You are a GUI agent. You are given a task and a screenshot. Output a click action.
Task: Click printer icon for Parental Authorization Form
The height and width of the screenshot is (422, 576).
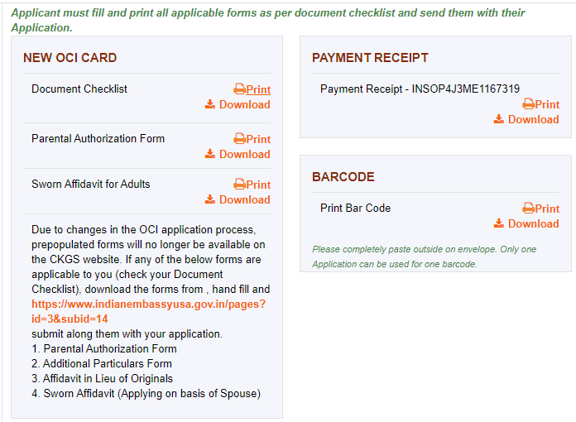[239, 138]
